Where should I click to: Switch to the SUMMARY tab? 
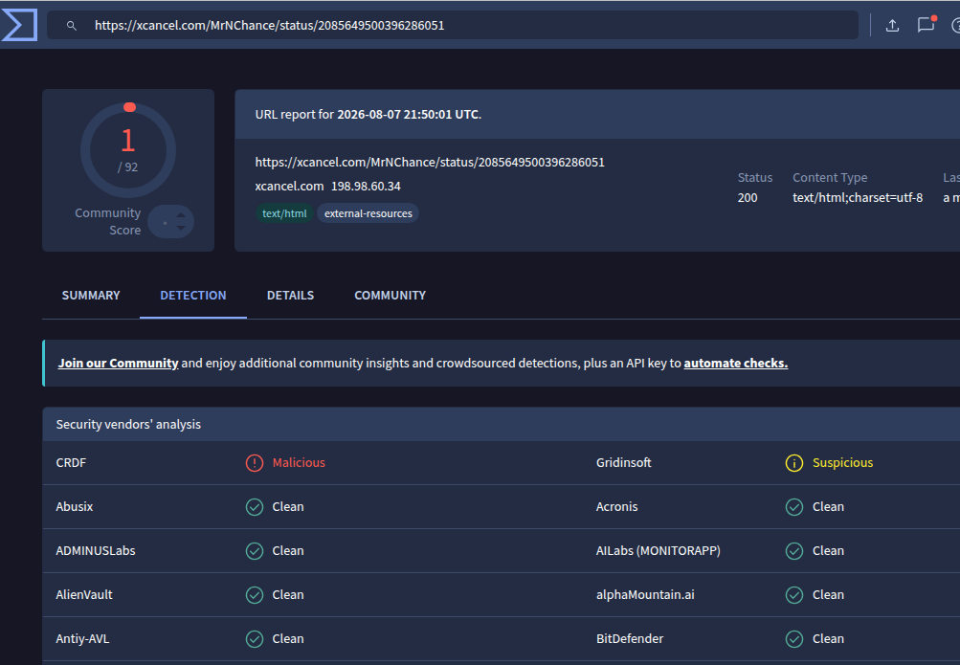click(x=91, y=296)
